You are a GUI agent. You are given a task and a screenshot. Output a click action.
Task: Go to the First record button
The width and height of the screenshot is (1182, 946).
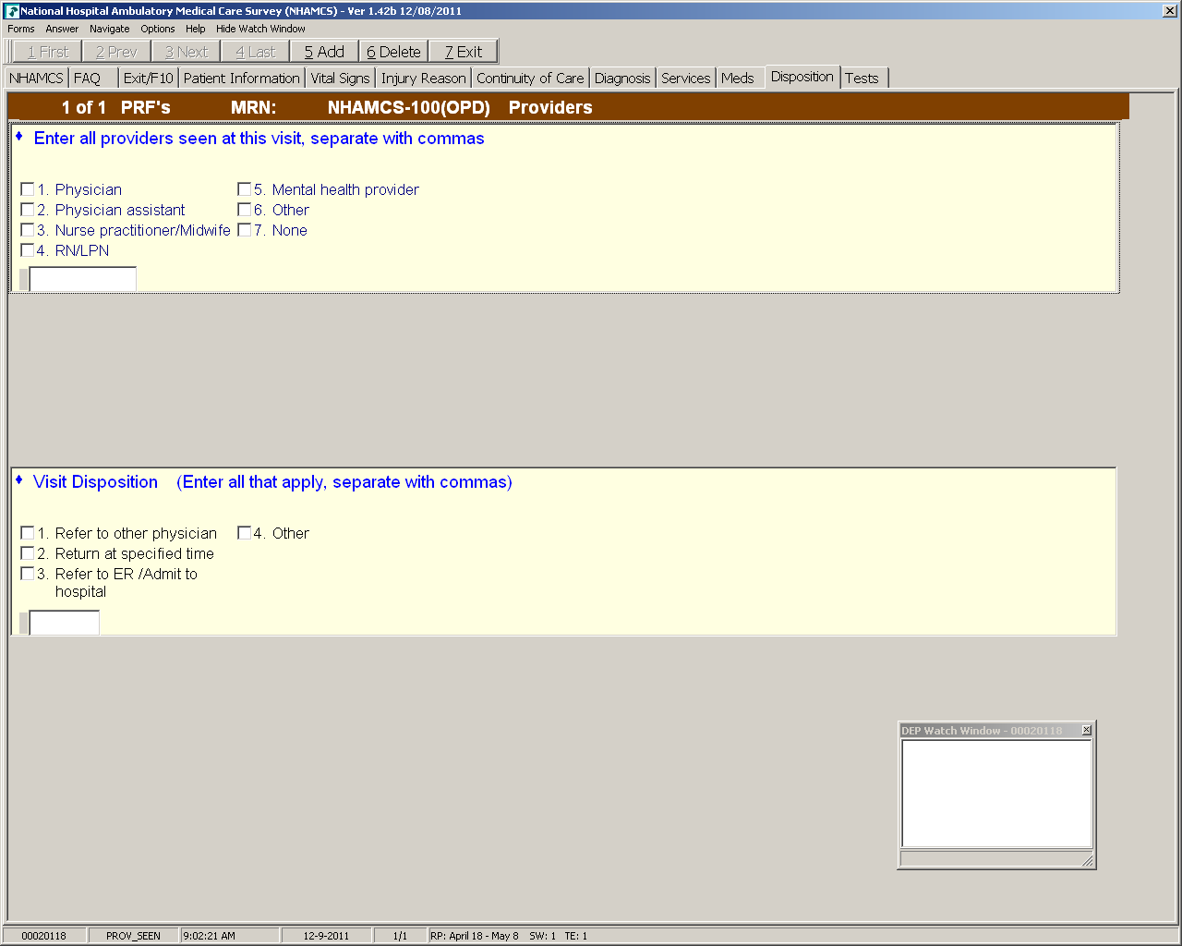click(x=48, y=52)
